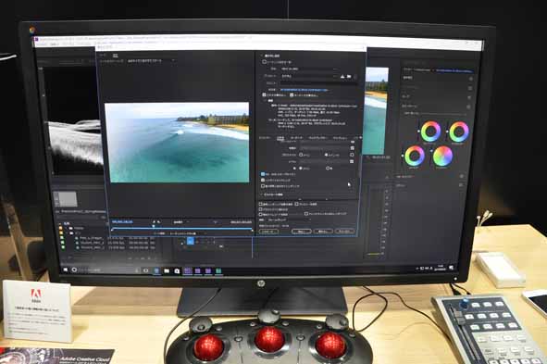Screen dimensions: 547x364
Task: Switch to the Video tab in export dialog
Action: [280, 138]
